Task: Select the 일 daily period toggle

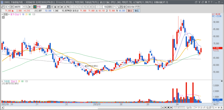Action: coord(49,7)
